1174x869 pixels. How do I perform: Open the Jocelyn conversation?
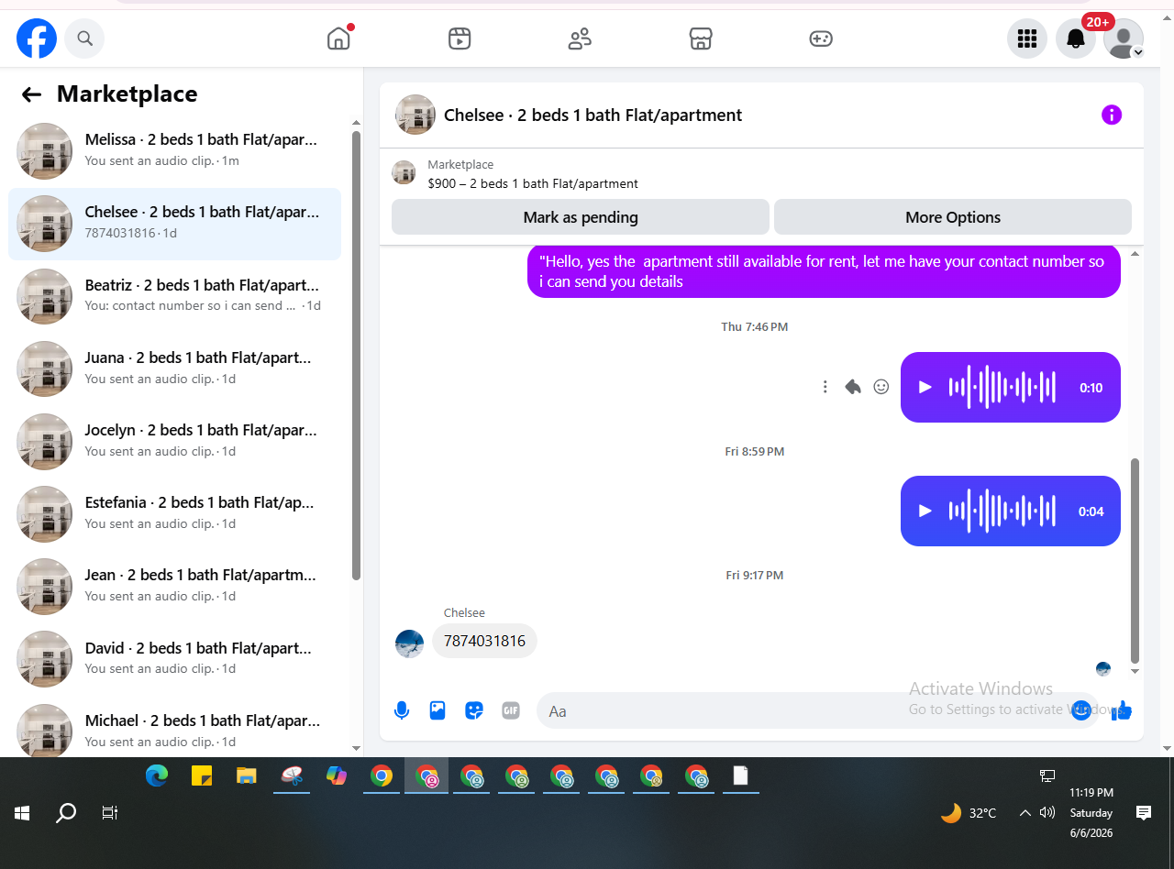(x=174, y=441)
